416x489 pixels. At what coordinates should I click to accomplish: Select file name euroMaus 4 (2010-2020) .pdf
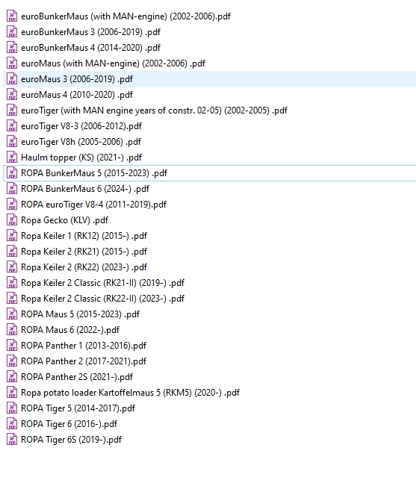[x=77, y=95]
